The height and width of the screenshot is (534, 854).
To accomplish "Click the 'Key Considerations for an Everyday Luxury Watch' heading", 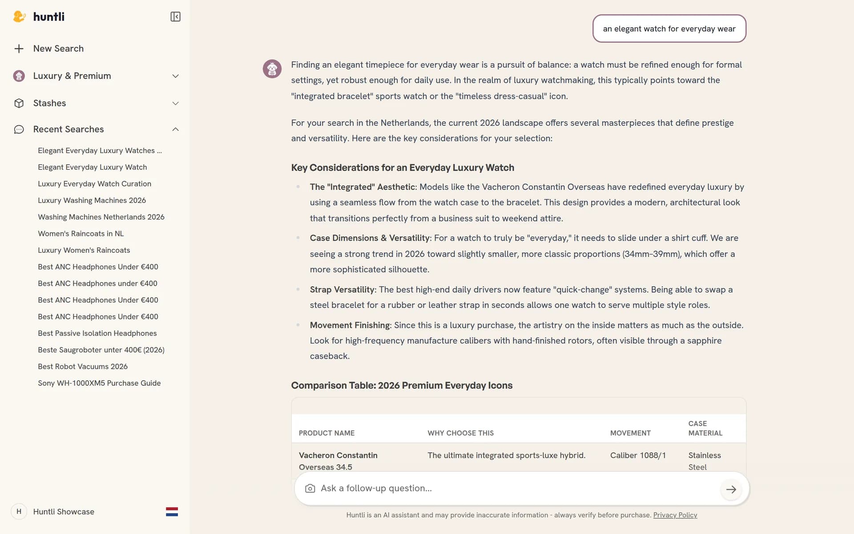I will 403,168.
